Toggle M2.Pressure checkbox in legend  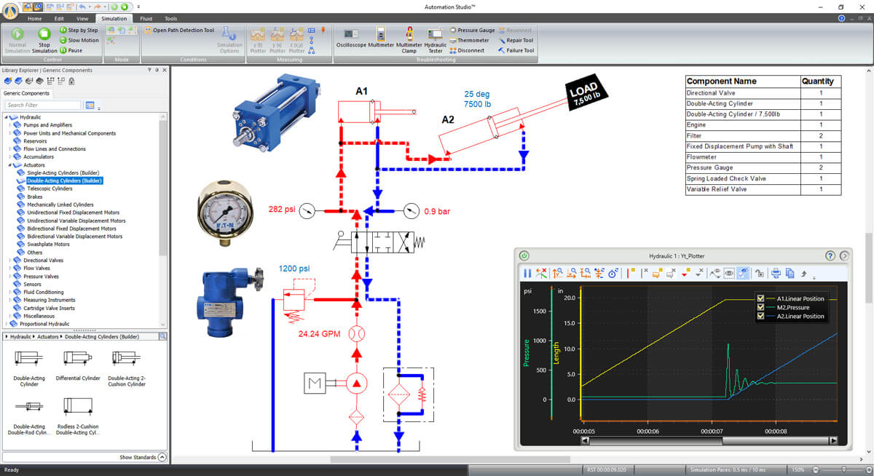pyautogui.click(x=761, y=307)
